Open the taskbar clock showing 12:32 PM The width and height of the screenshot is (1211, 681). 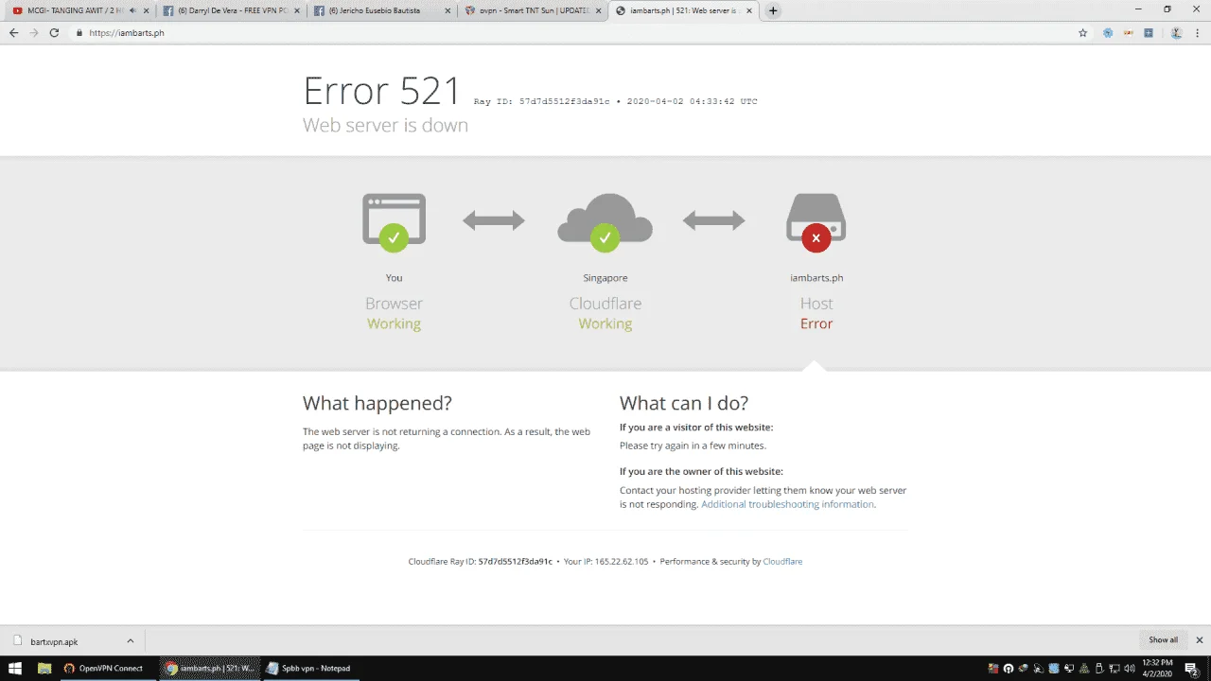[1157, 668]
